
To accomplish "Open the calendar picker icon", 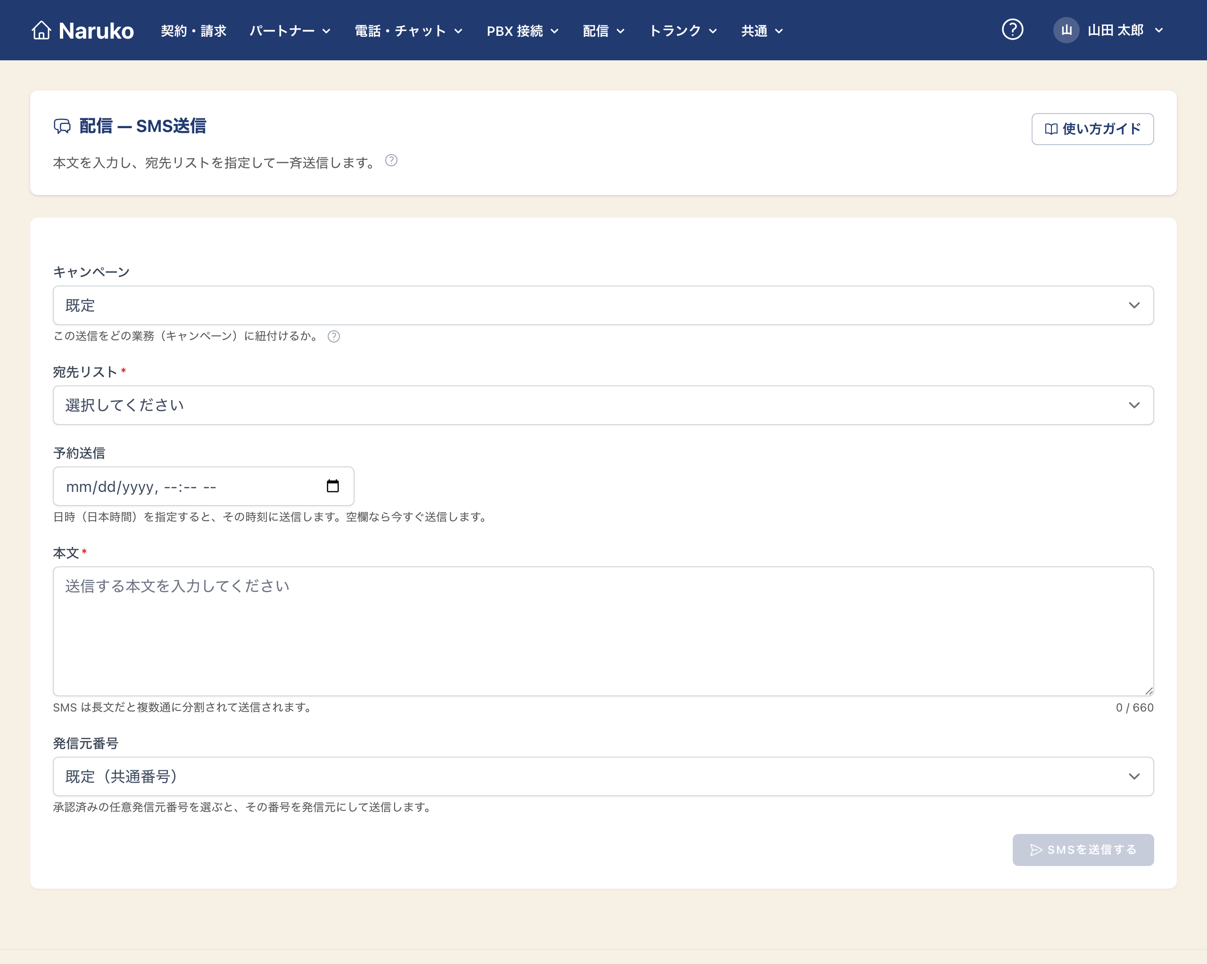I will click(332, 486).
